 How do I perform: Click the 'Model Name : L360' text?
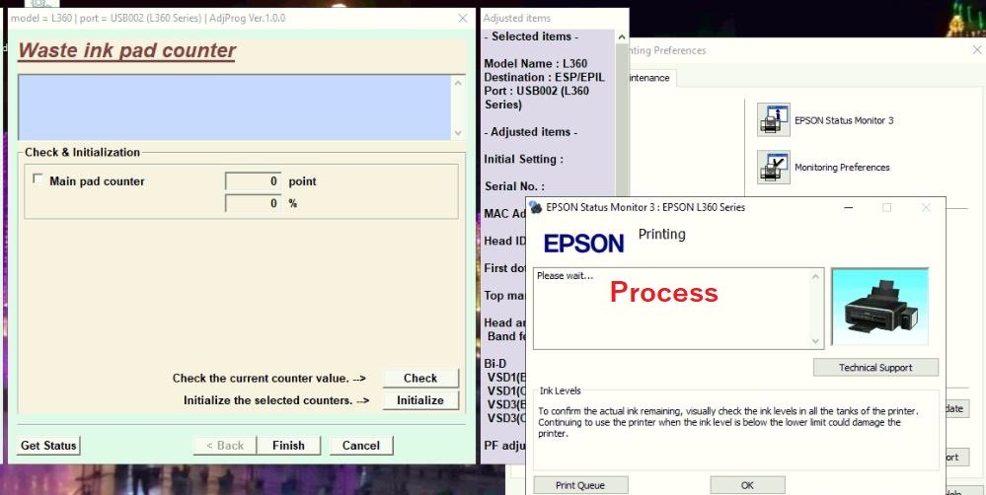click(535, 63)
